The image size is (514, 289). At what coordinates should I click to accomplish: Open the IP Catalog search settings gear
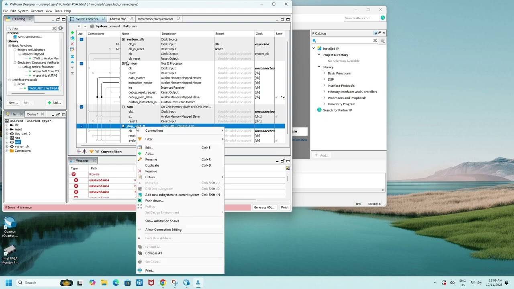[60, 28]
